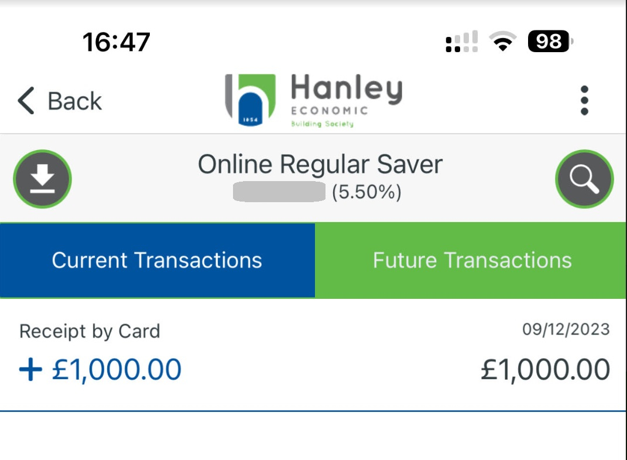Open the three-dot overflow menu

[x=584, y=100]
